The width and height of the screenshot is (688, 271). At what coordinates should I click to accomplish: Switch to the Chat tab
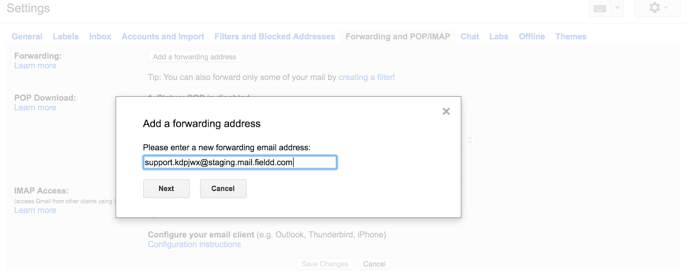[x=470, y=37]
